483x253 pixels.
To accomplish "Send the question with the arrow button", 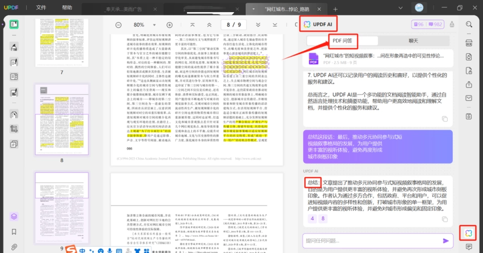I will coord(446,241).
